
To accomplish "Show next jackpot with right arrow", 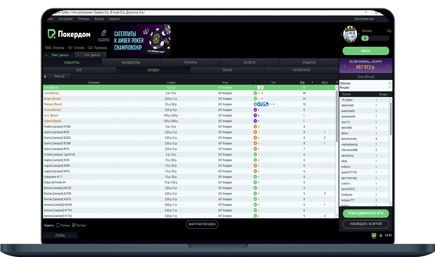I will (x=387, y=66).
